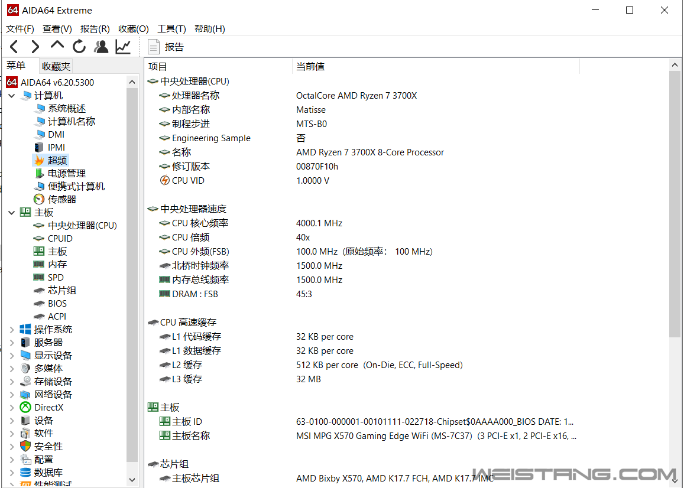Open the graph chart toolbar icon
This screenshot has height=488, width=684.
(x=123, y=47)
